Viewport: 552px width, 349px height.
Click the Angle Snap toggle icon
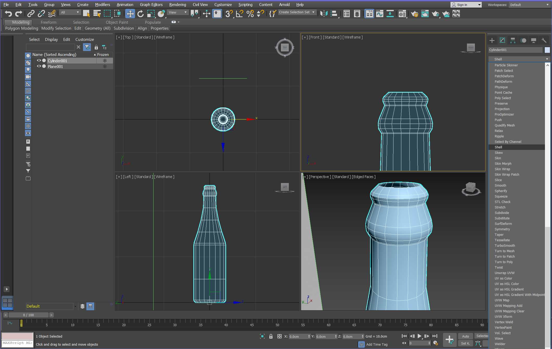(x=239, y=14)
